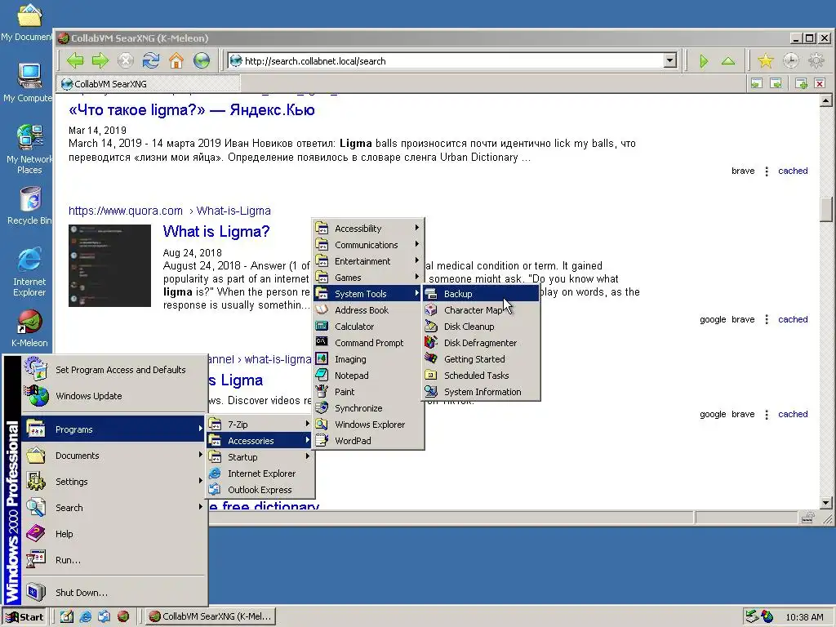Click the globe Search toolbar icon

(x=202, y=60)
